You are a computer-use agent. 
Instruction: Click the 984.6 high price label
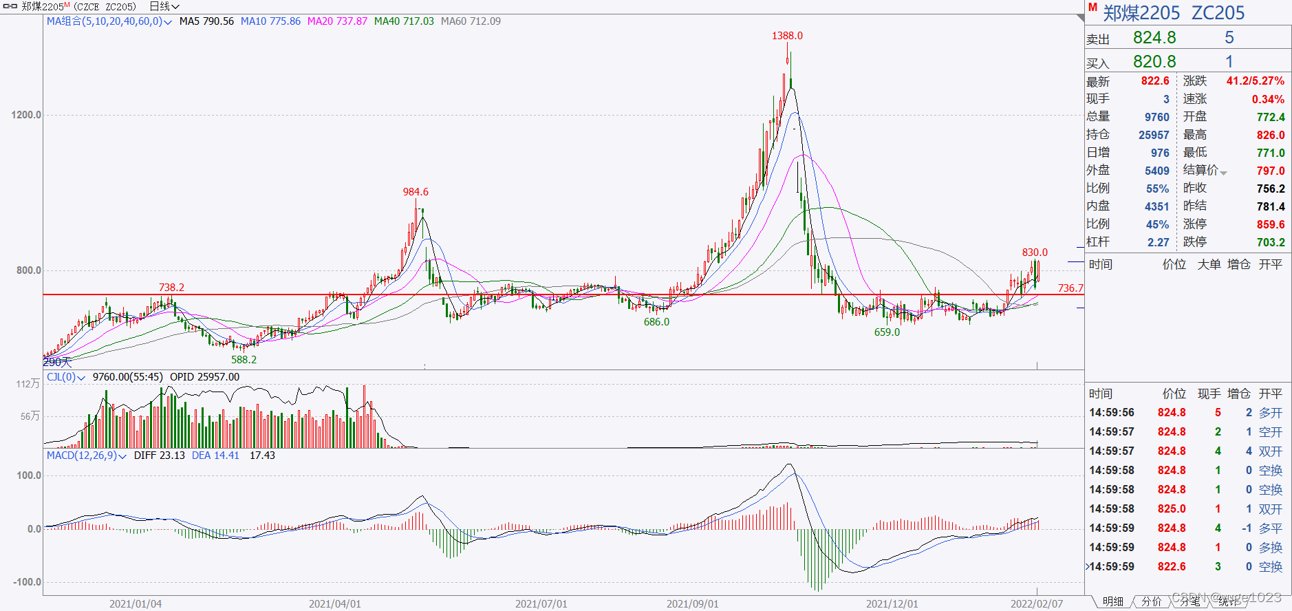416,192
